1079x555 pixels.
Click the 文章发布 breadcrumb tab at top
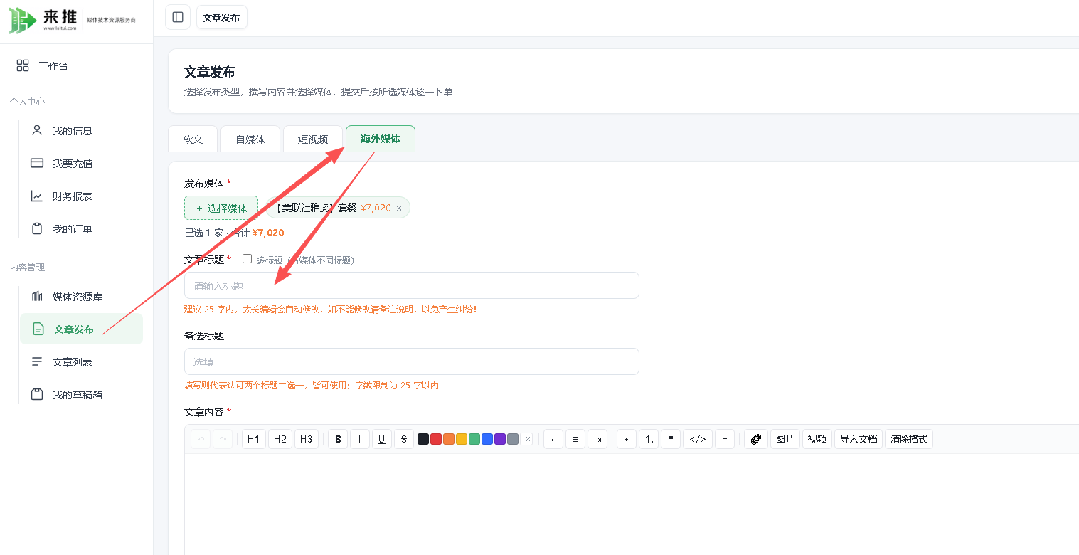222,17
